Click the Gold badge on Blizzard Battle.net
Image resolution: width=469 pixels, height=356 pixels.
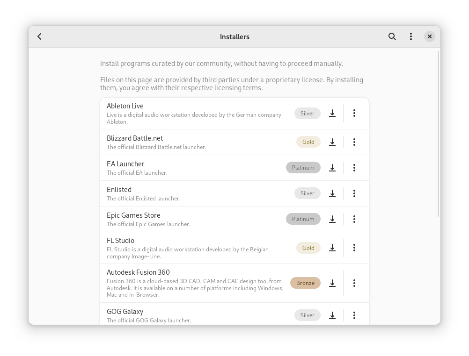click(x=308, y=142)
